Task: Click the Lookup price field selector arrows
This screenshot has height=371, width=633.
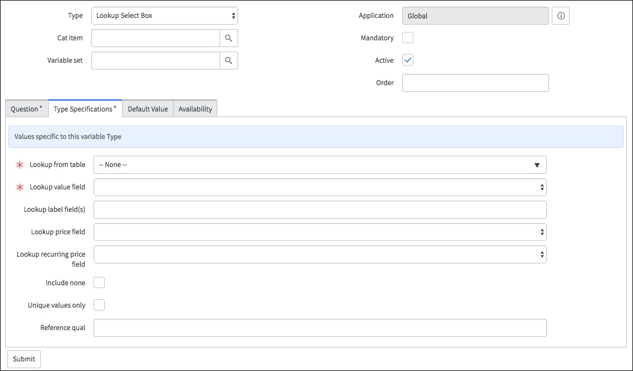Action: (541, 231)
